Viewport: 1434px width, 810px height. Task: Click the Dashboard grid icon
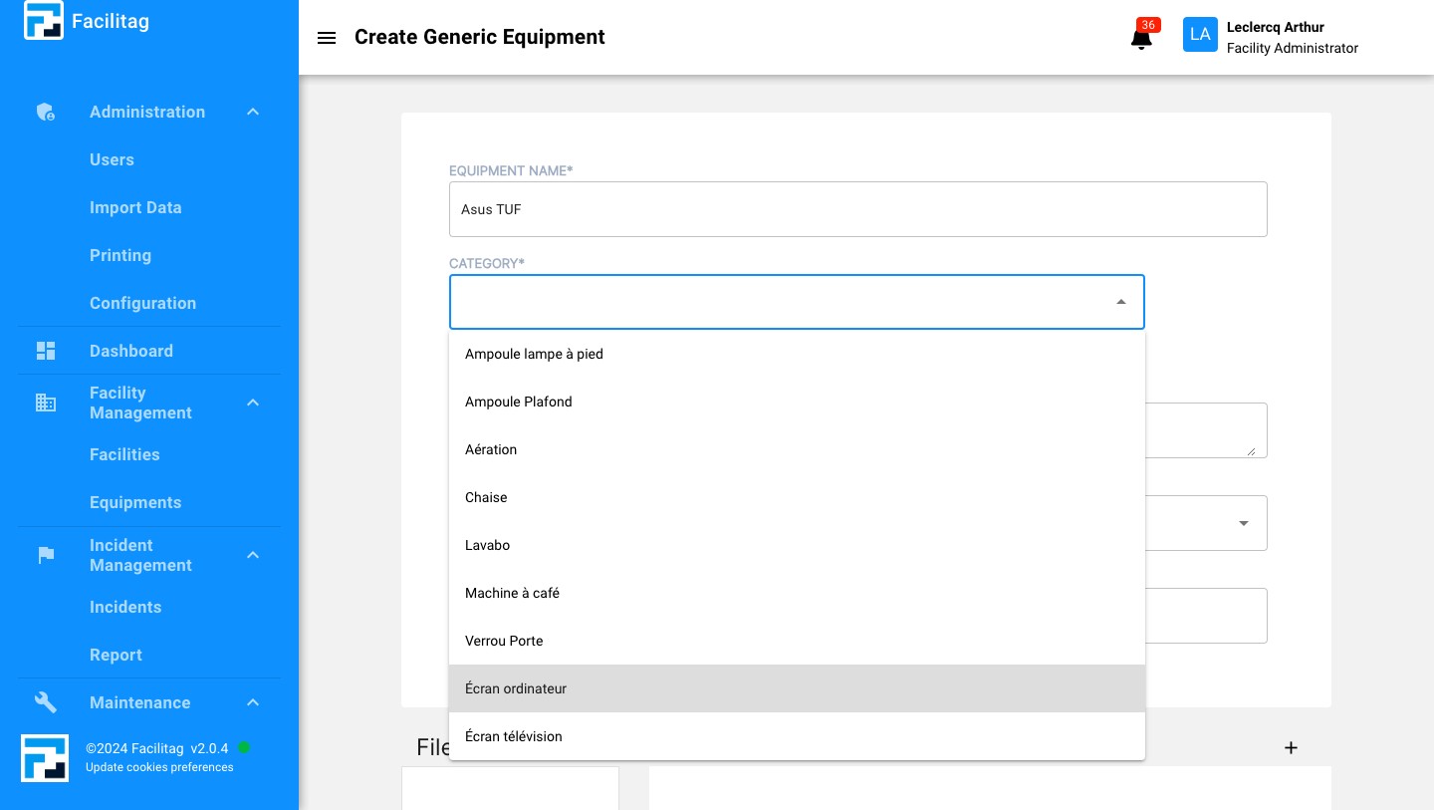(46, 351)
